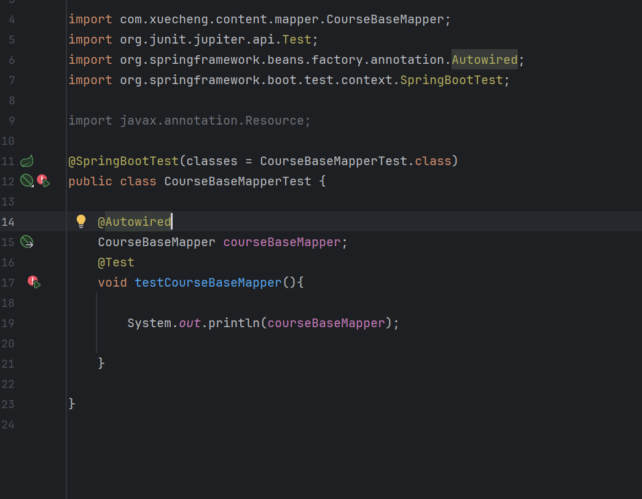Click the Spring leaf gutter icon on line 11

coord(27,161)
